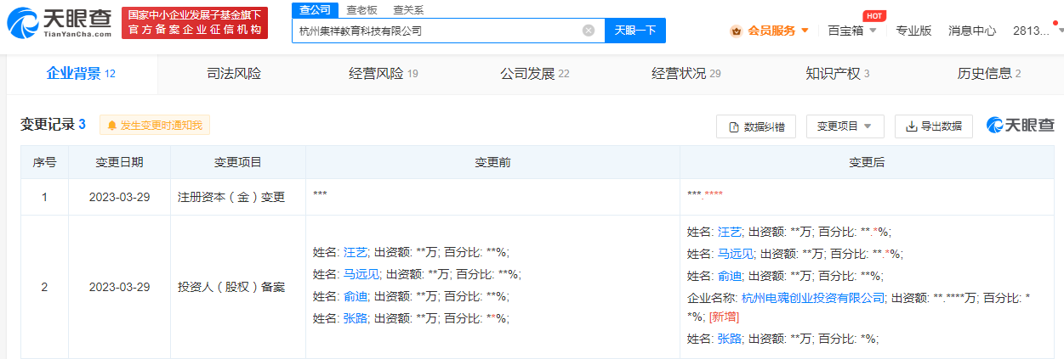
Task: Click the 汪艺 name link in 变更前 column
Action: (355, 252)
